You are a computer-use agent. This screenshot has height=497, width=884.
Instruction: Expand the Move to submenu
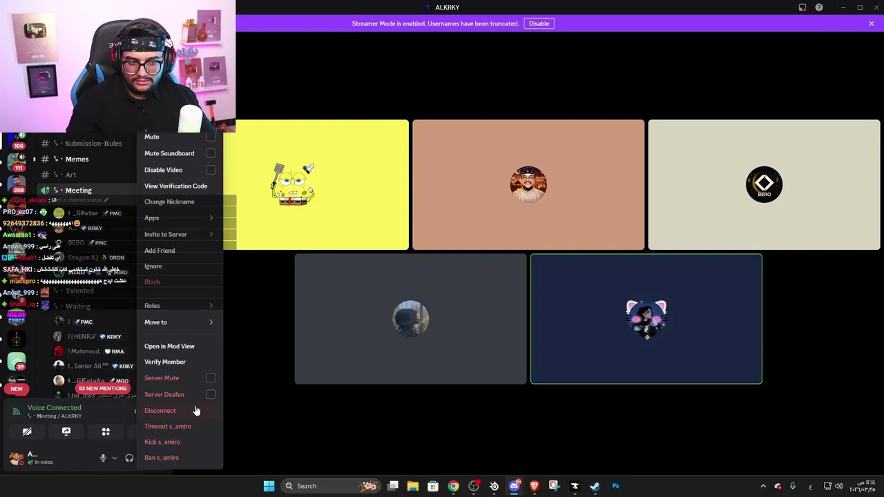(180, 322)
